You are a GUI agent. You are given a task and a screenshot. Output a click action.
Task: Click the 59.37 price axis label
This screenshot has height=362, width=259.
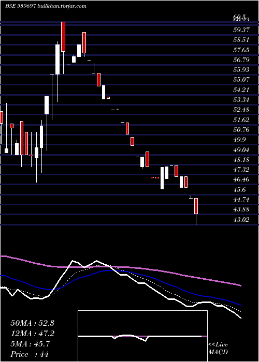[x=241, y=29]
